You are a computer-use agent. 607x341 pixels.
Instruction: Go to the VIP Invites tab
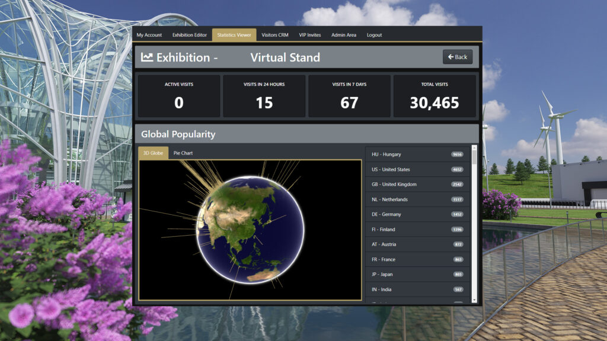point(309,35)
